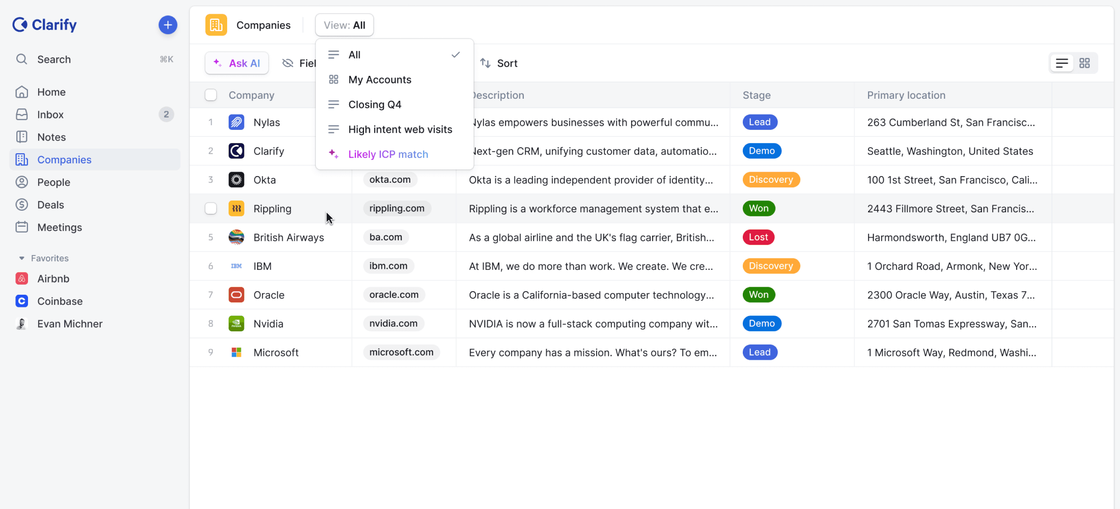Click the Okta company logo
The height and width of the screenshot is (509, 1120).
pyautogui.click(x=236, y=180)
